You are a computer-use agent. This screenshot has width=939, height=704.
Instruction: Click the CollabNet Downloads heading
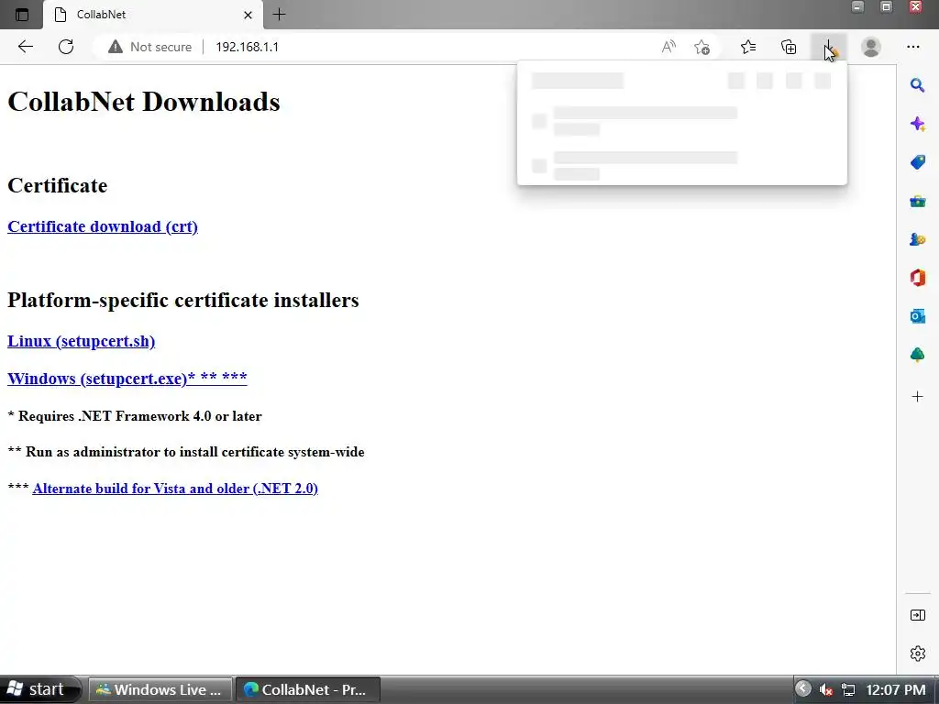click(x=144, y=102)
